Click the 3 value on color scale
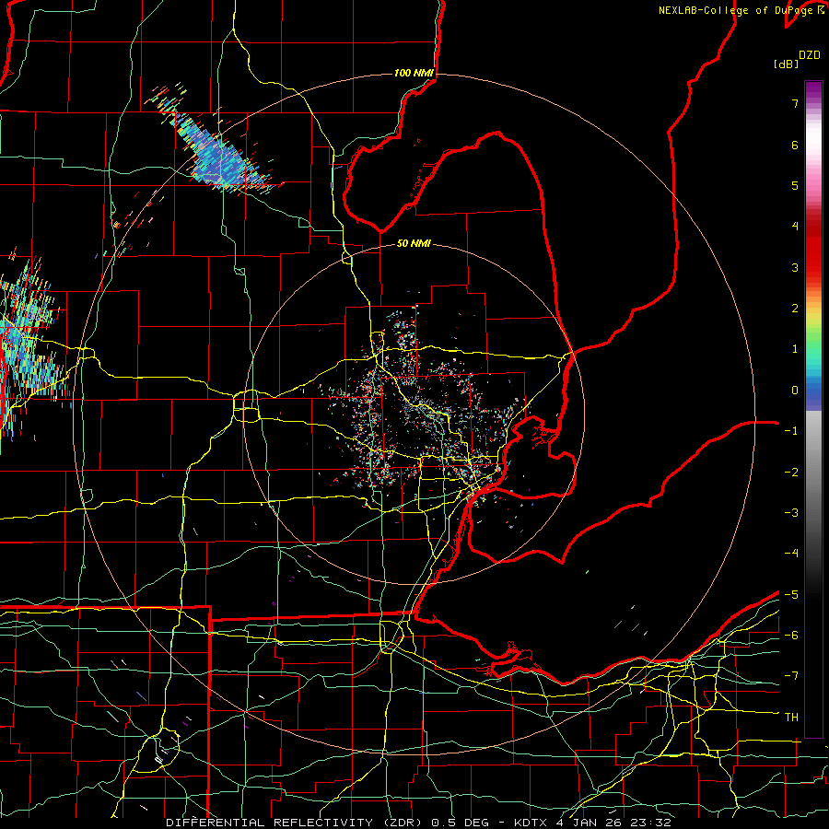The image size is (829, 829). tap(795, 267)
